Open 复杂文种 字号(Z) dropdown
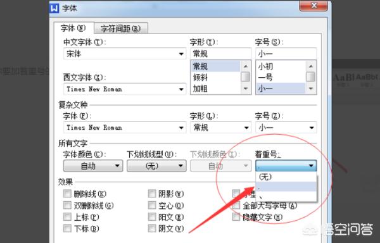 pos(286,127)
